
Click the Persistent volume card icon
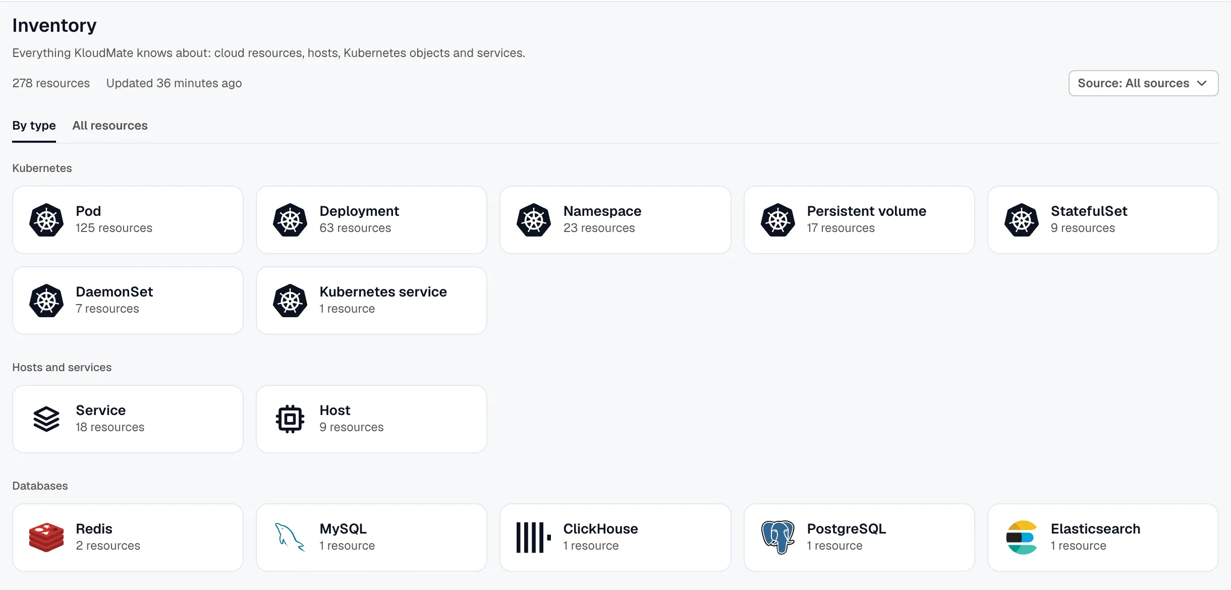[778, 220]
